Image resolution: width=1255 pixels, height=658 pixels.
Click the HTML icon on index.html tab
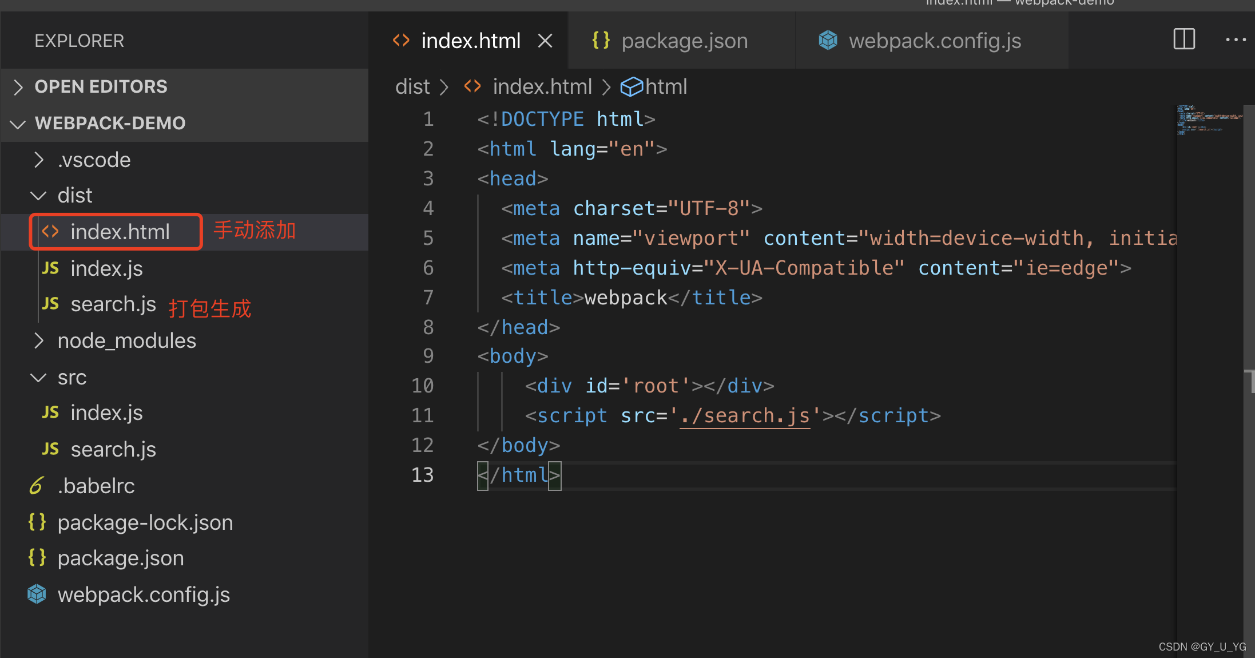click(x=401, y=41)
